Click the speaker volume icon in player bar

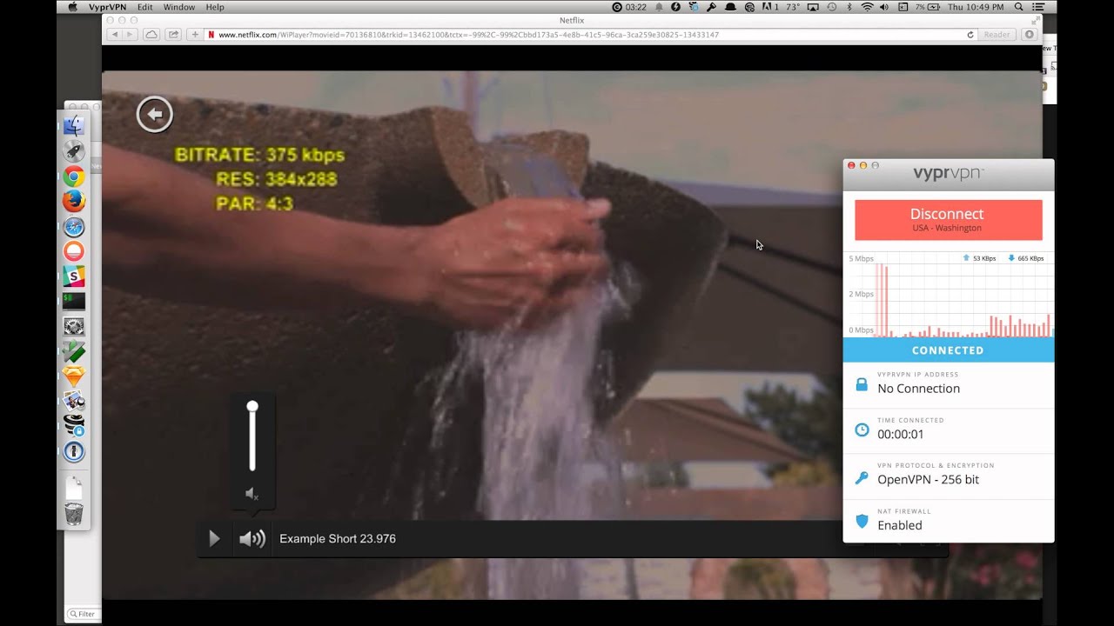[x=252, y=539]
